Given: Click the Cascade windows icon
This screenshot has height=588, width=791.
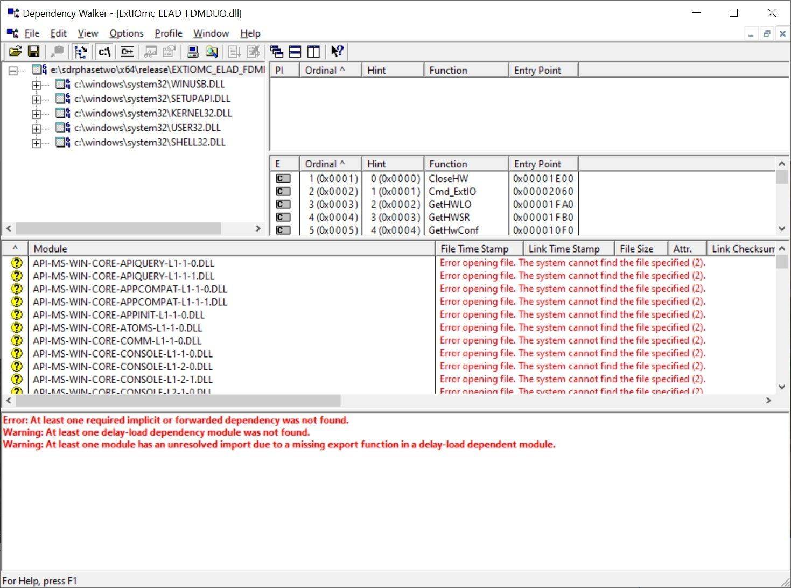Looking at the screenshot, I should point(277,52).
